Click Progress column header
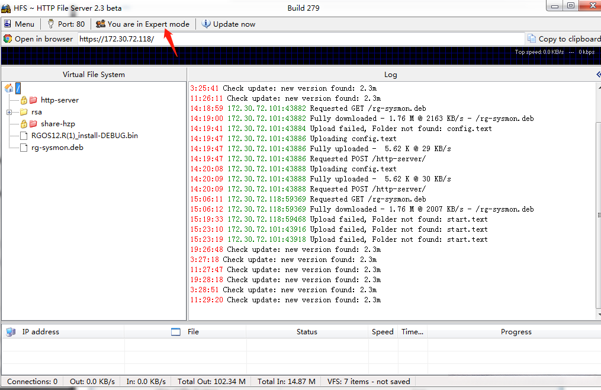The image size is (601, 390). click(x=516, y=332)
